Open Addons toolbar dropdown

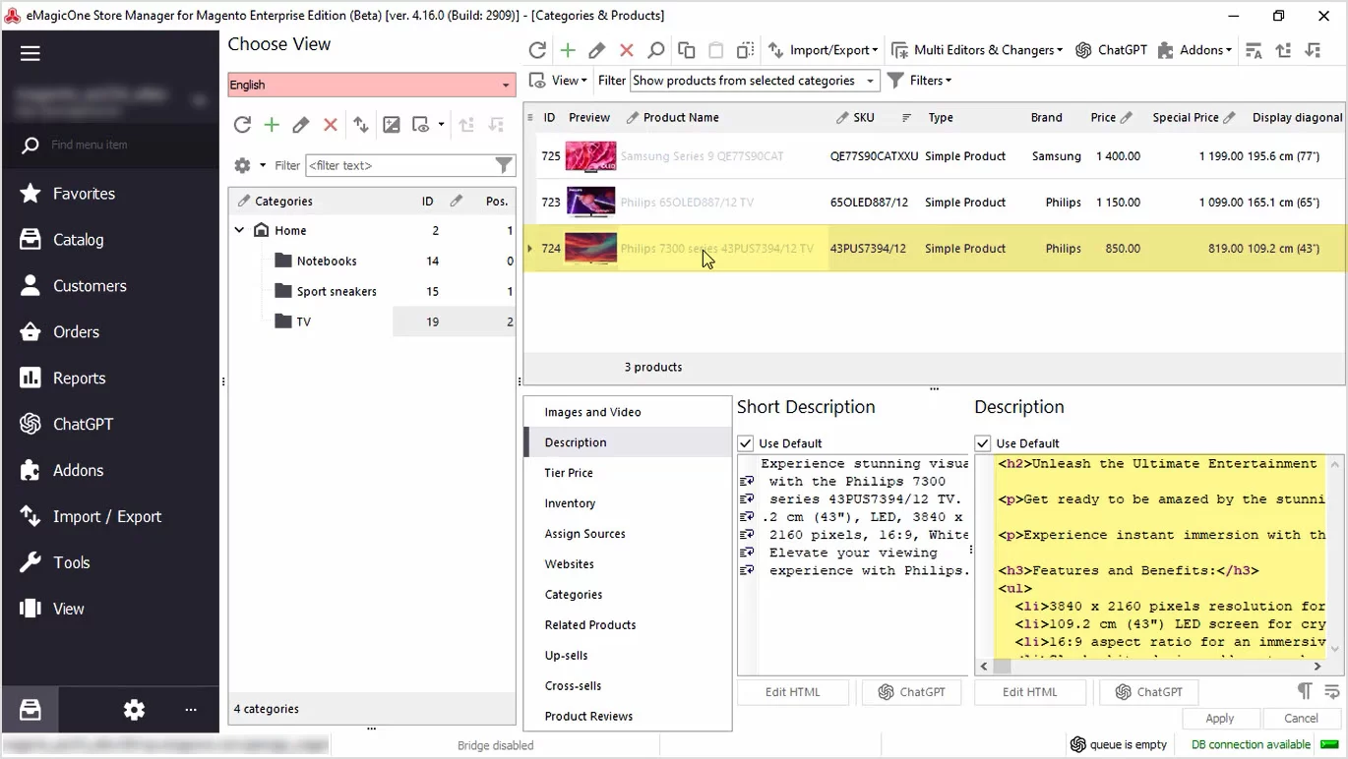tap(1195, 50)
